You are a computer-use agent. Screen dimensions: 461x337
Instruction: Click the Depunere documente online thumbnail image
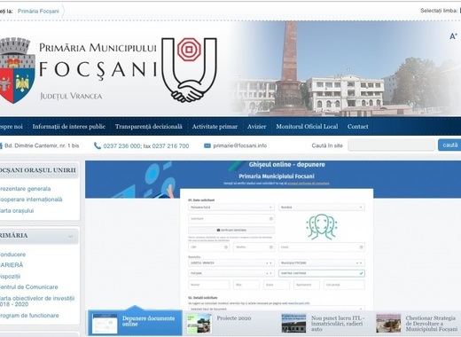point(105,324)
